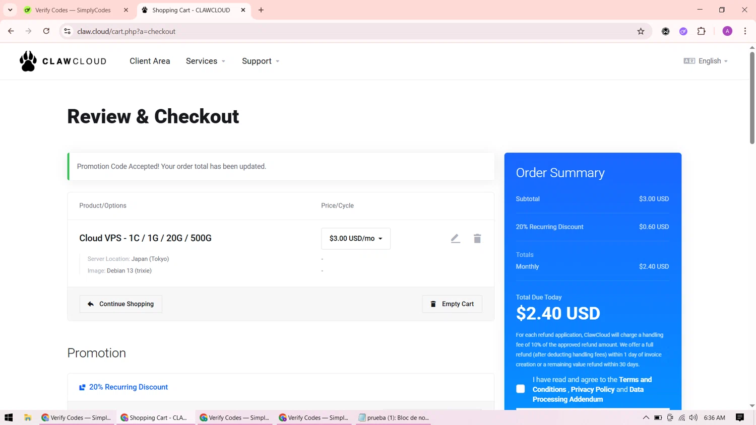Show hidden system tray icons
Image resolution: width=756 pixels, height=425 pixels.
(x=646, y=417)
